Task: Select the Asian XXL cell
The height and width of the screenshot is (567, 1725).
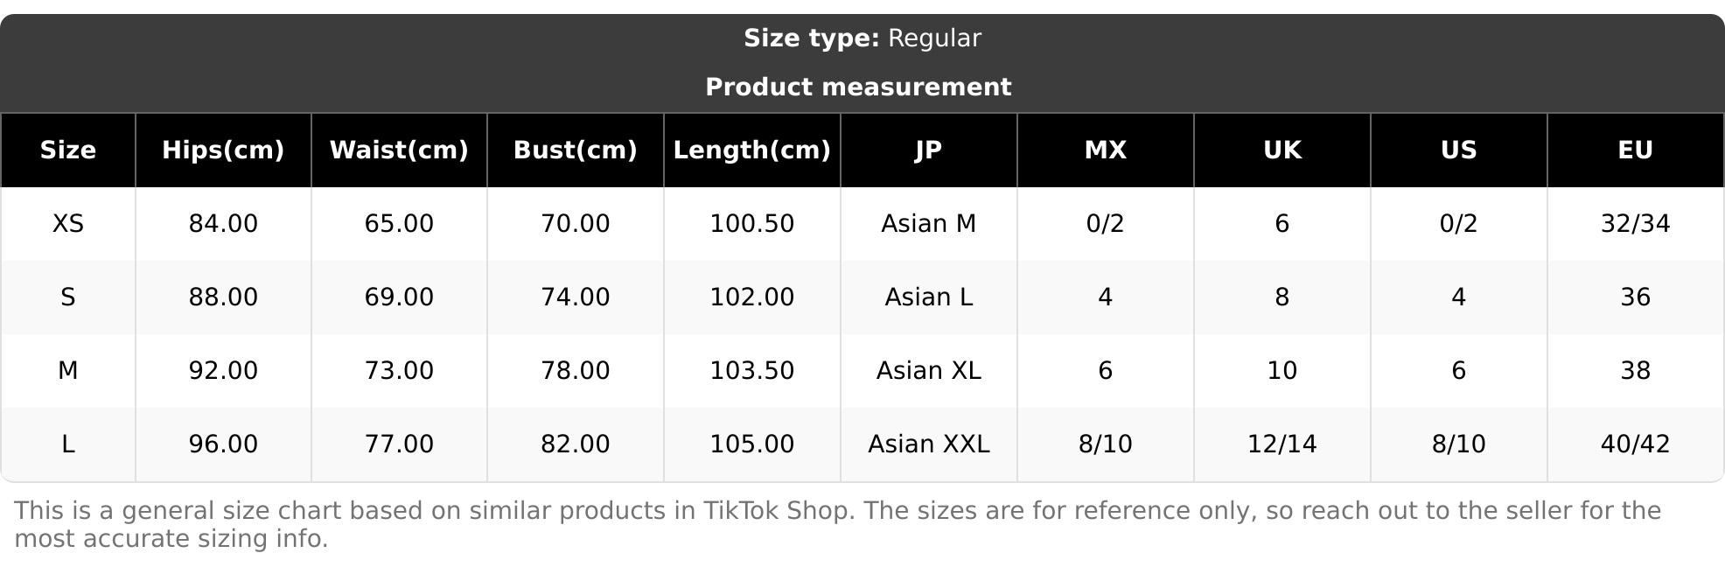Action: pyautogui.click(x=928, y=444)
